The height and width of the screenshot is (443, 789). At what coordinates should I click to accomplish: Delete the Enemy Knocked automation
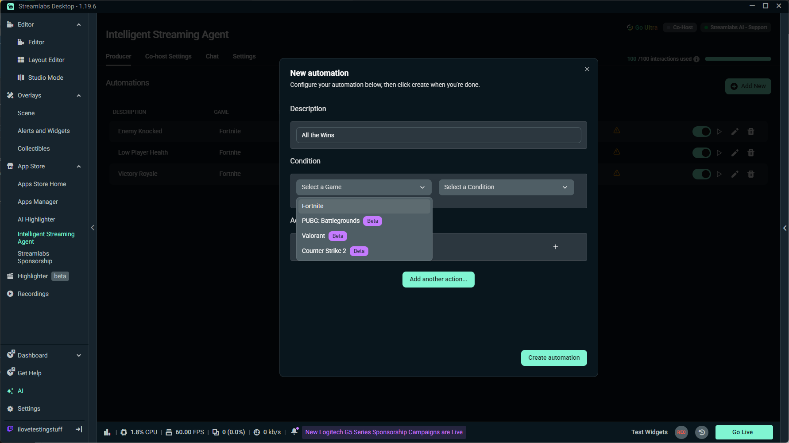pos(750,132)
